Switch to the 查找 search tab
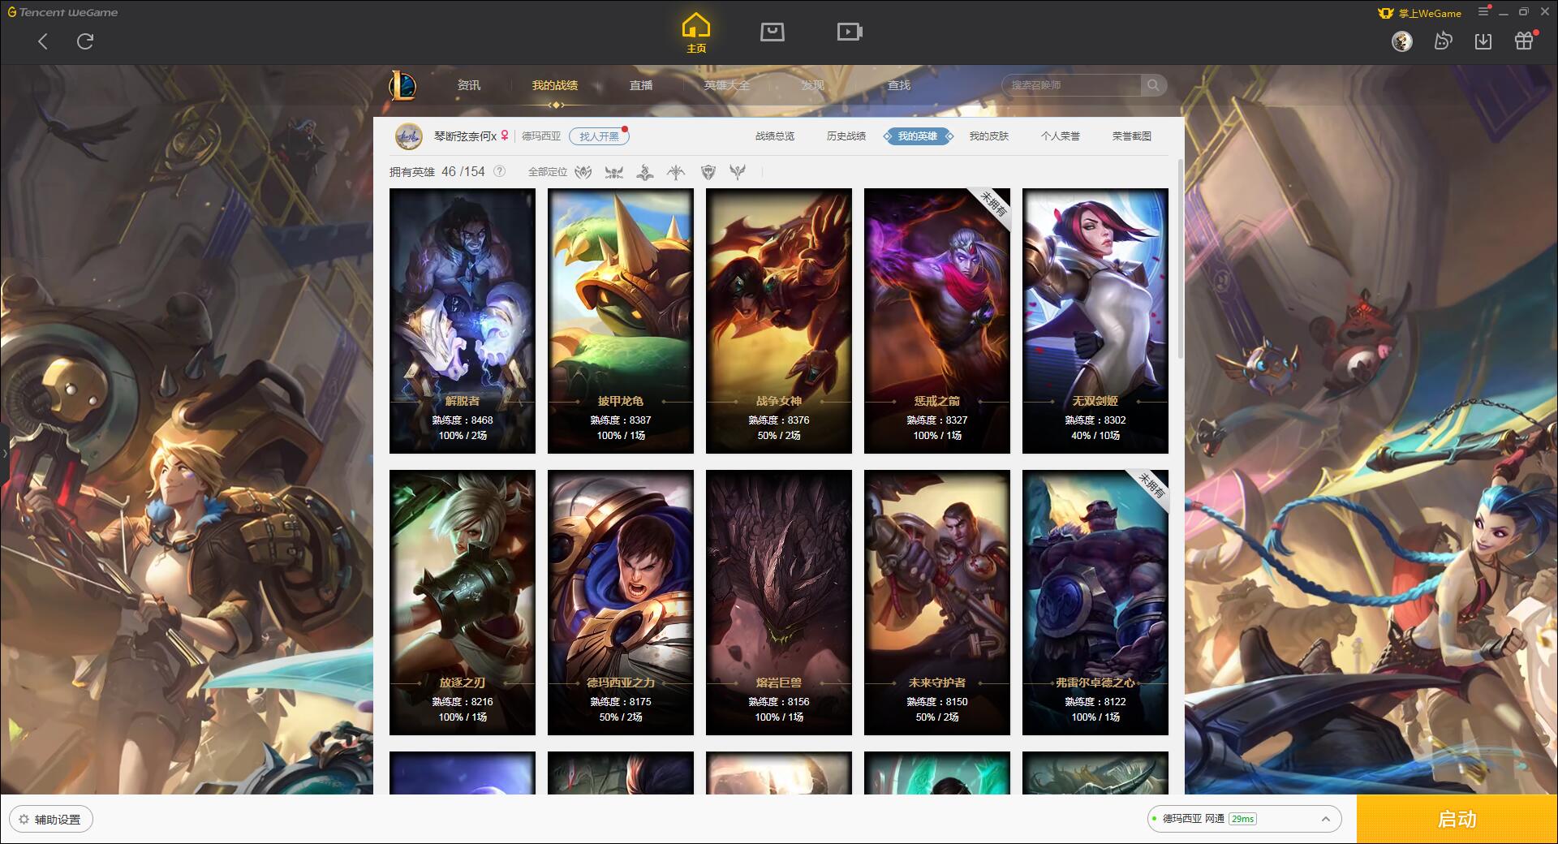The image size is (1558, 844). [899, 85]
